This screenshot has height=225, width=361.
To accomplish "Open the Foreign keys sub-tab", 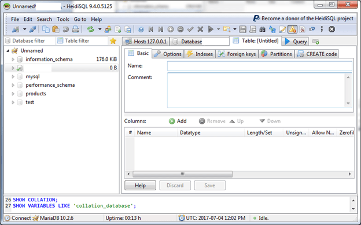I will [237, 54].
